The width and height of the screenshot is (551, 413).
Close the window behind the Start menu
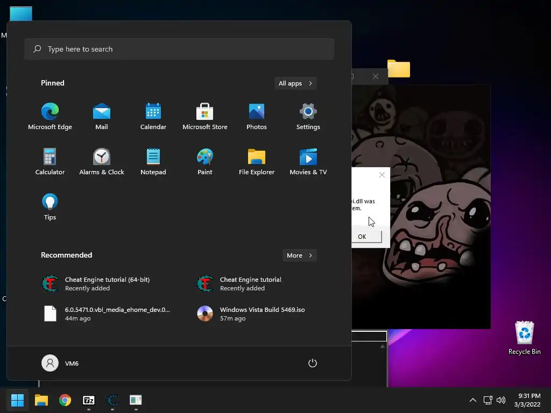pyautogui.click(x=375, y=76)
